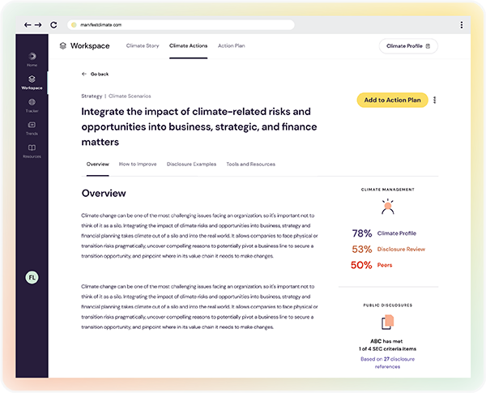Go back using the arrow link
The height and width of the screenshot is (393, 486).
[95, 74]
